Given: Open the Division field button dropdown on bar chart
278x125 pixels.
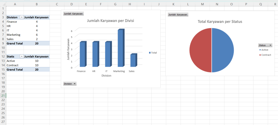Looking at the screenshot, I should click(x=70, y=84).
